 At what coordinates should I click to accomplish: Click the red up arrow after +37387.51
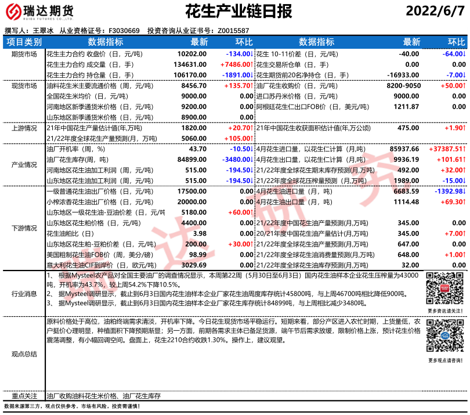[x=465, y=149]
